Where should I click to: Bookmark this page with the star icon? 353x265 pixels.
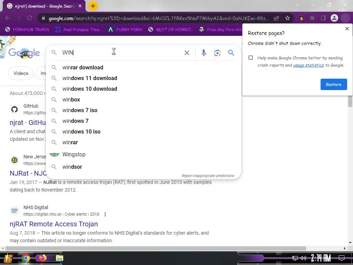(288, 18)
